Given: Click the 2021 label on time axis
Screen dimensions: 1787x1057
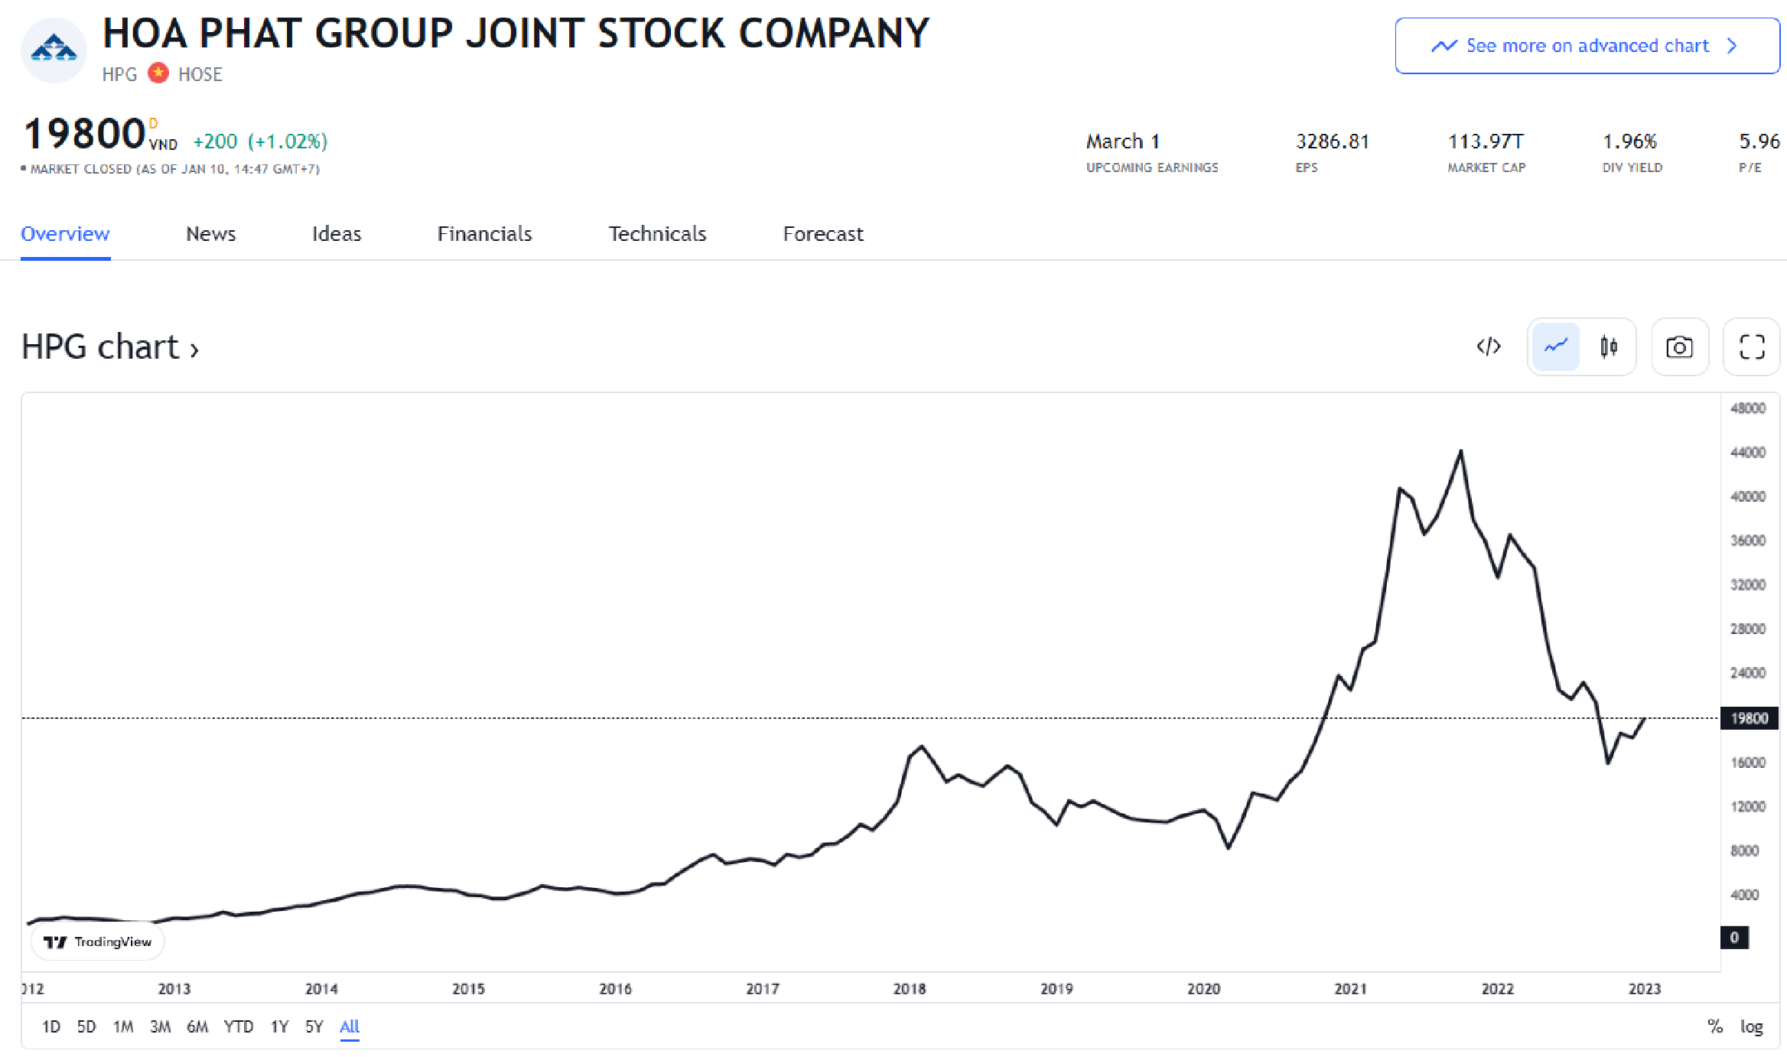Looking at the screenshot, I should (x=1351, y=989).
